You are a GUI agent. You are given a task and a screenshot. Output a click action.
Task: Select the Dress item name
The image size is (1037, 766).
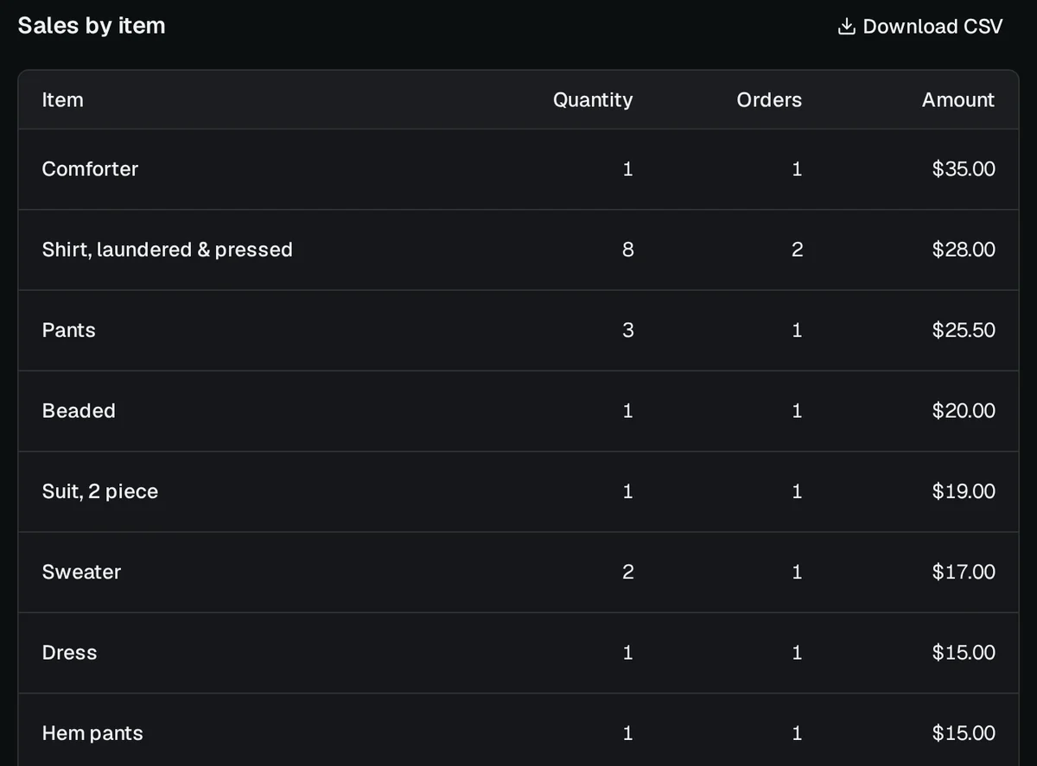coord(69,653)
